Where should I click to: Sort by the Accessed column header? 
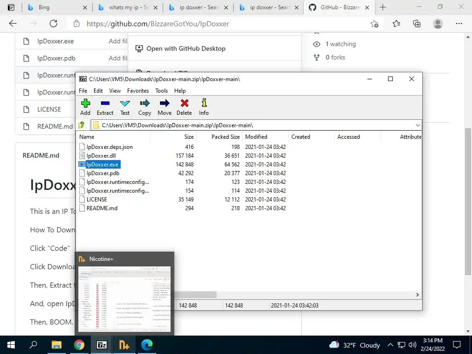357,136
